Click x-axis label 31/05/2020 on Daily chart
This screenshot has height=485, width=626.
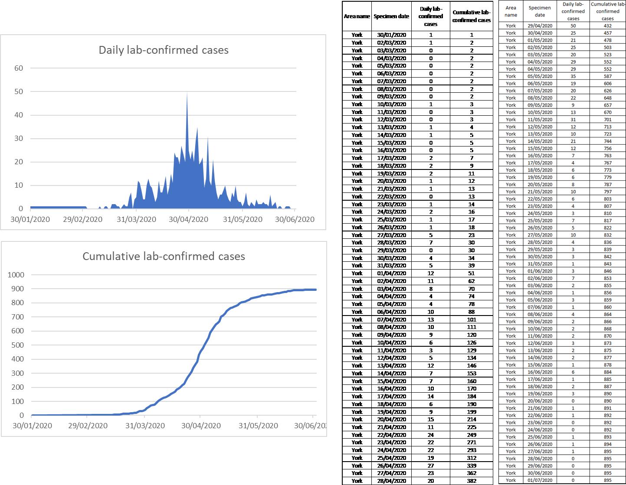[243, 219]
